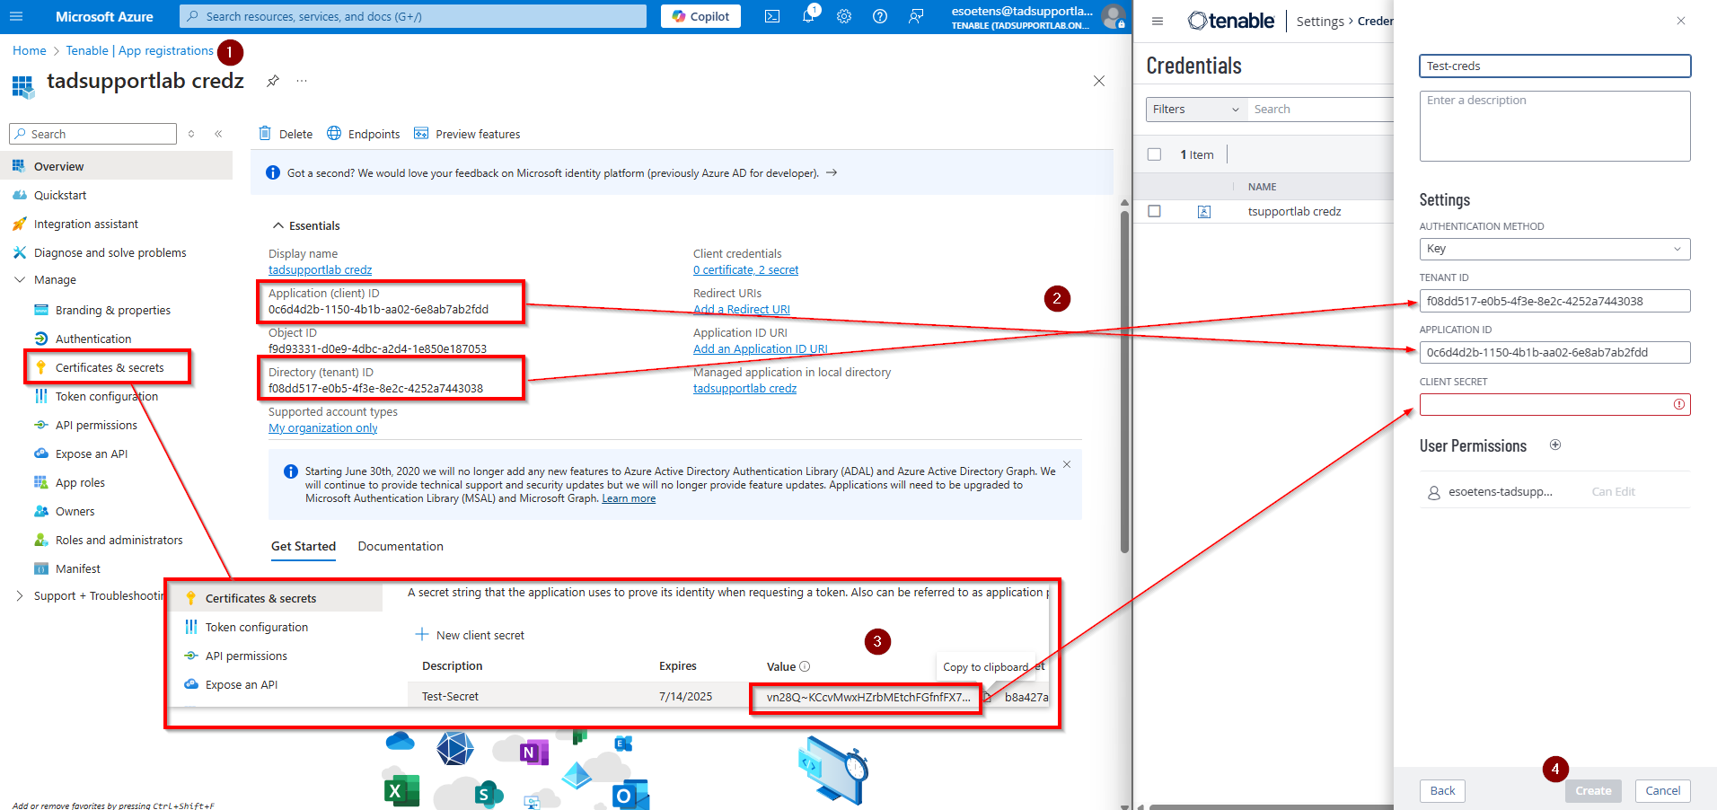The height and width of the screenshot is (810, 1717).
Task: Open the more options ellipsis by title
Action: tap(302, 81)
